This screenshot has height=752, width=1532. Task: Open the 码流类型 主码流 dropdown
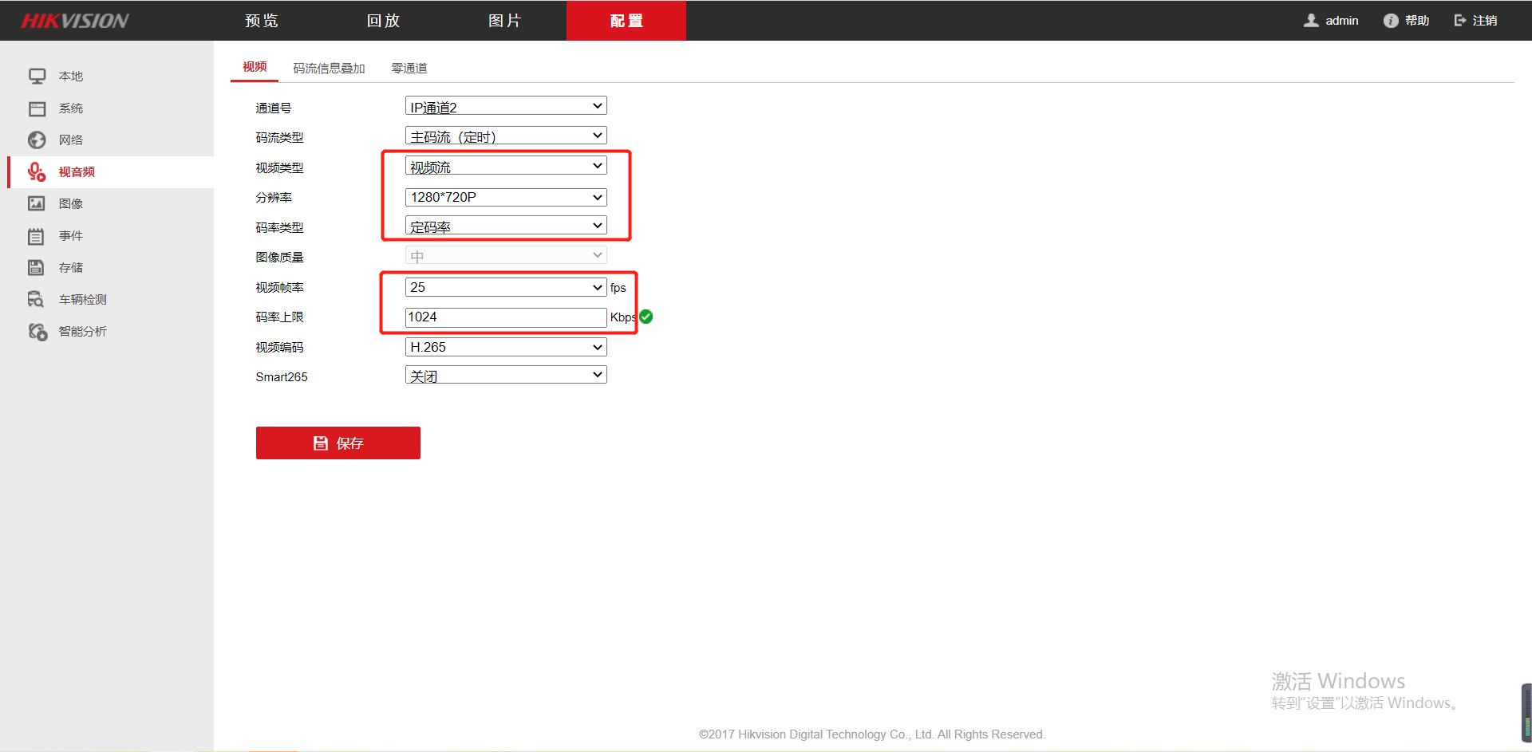(x=506, y=136)
